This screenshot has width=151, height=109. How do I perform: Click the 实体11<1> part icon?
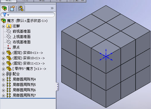click(9, 63)
